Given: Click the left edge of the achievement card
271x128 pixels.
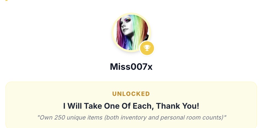Looking at the screenshot, I should (7, 105).
